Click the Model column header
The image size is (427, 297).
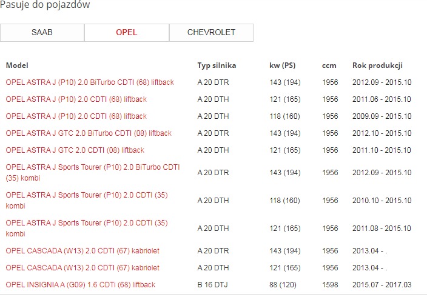pos(17,65)
